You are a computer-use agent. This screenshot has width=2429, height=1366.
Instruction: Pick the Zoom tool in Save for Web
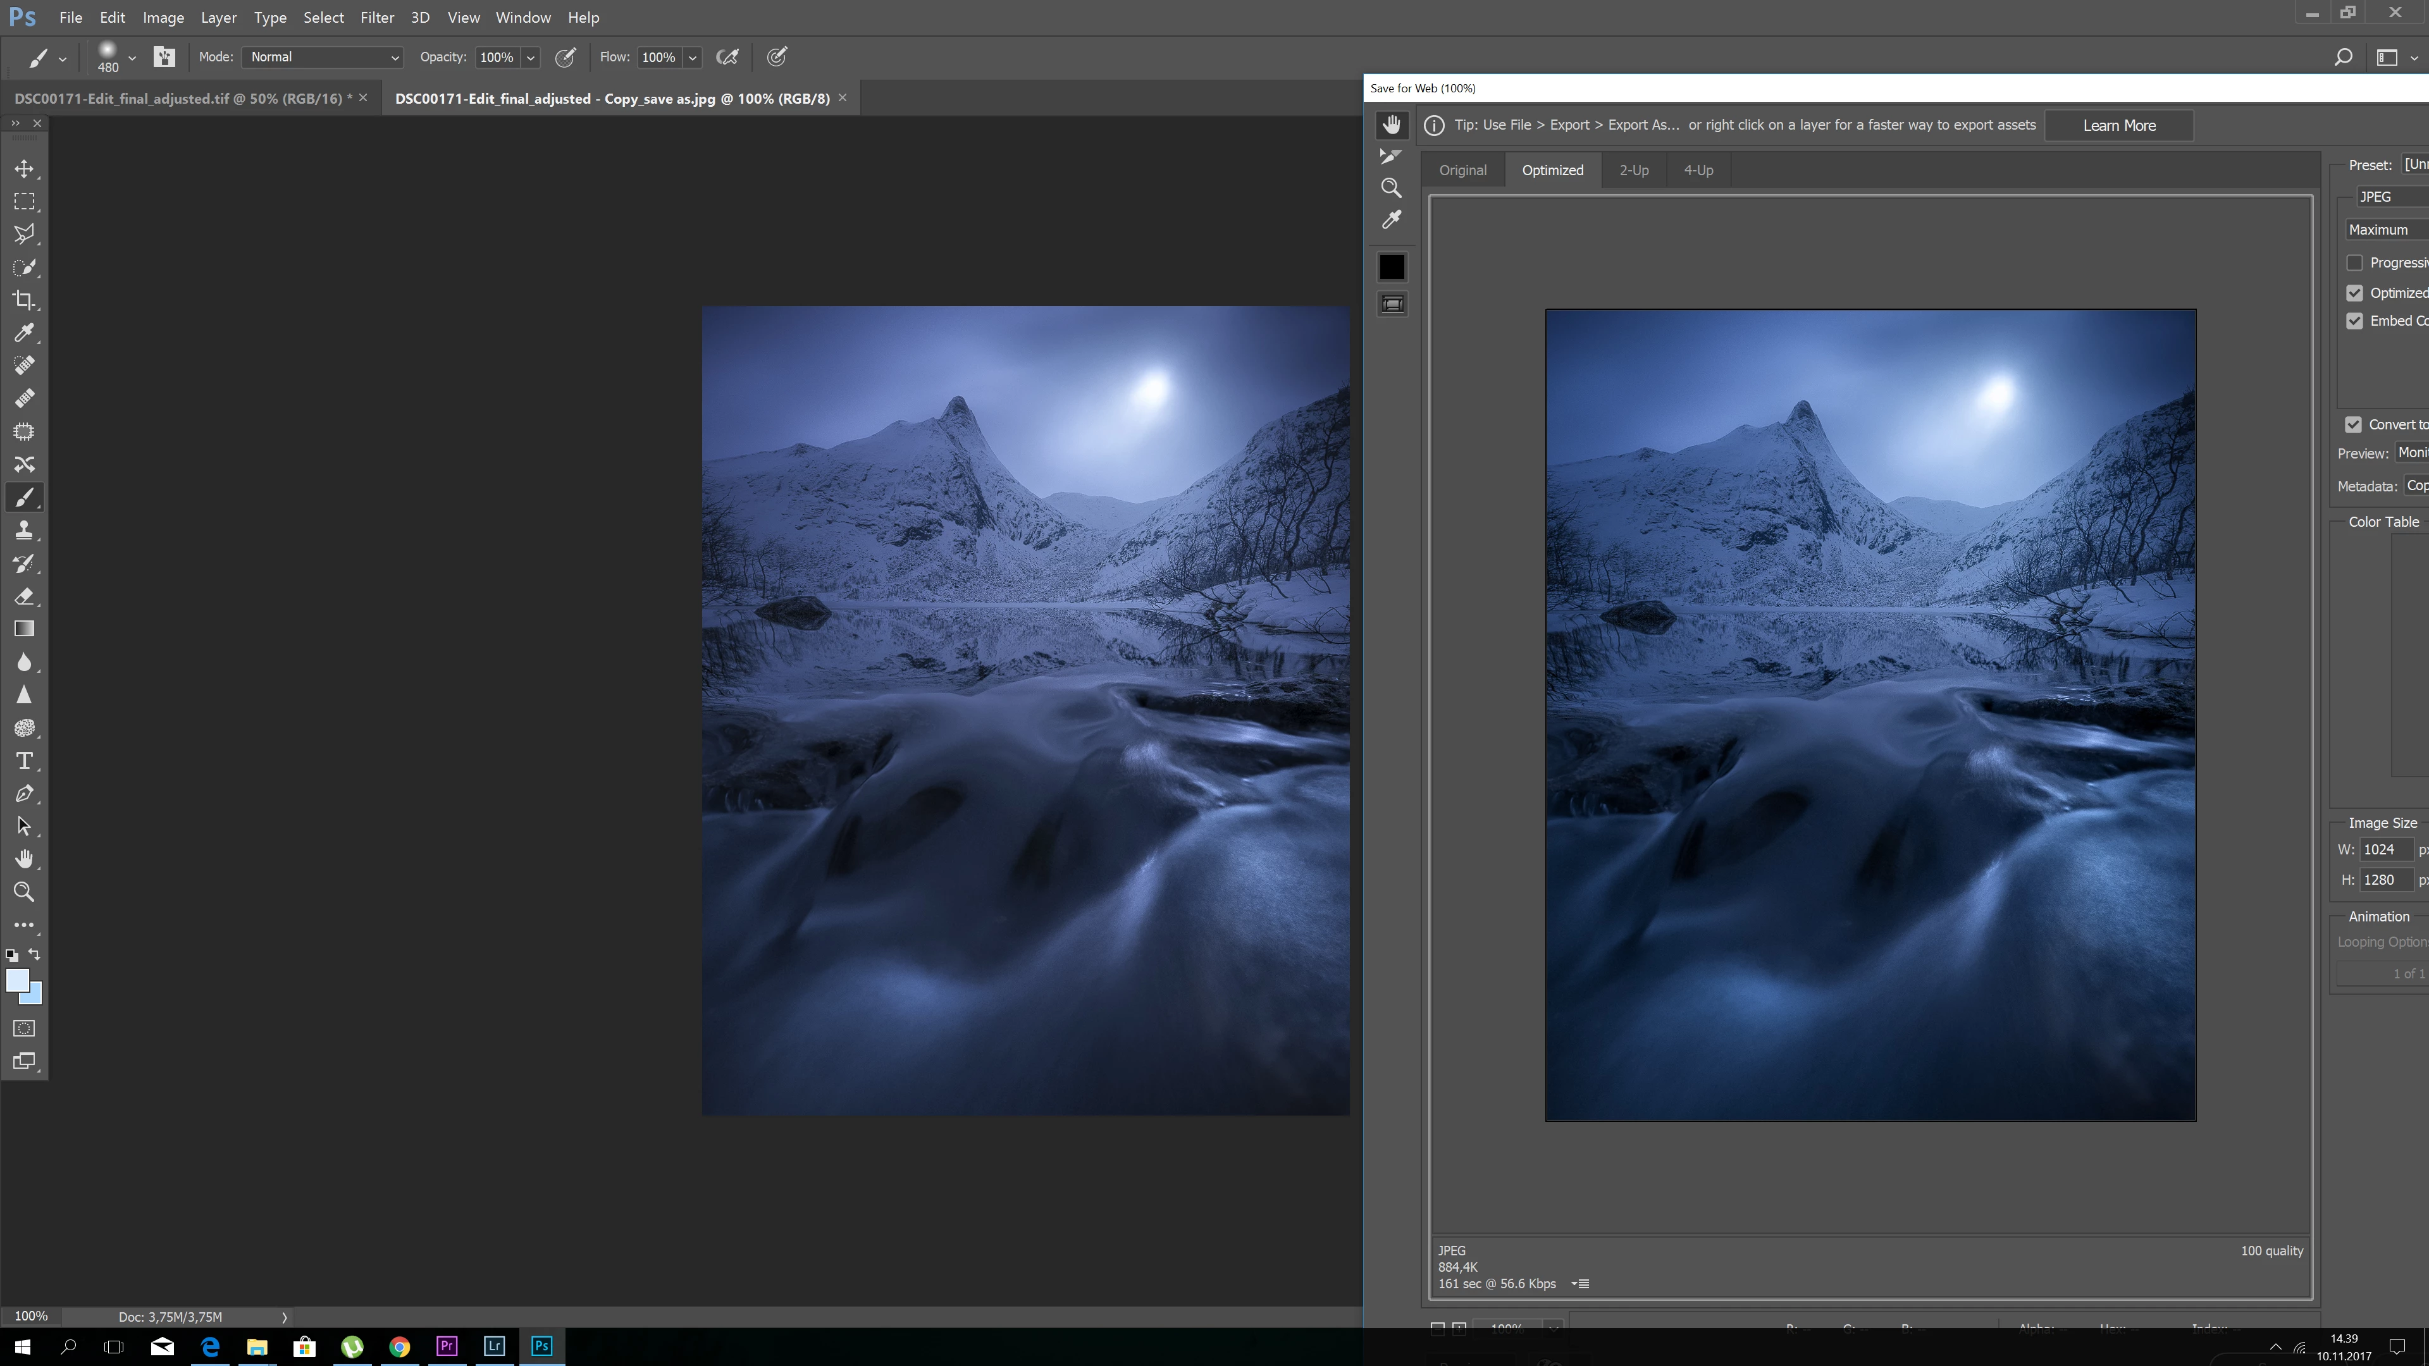click(x=1391, y=188)
